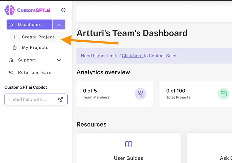
Task: Click the CustomGPT.ai brain logo icon
Action: tap(10, 10)
